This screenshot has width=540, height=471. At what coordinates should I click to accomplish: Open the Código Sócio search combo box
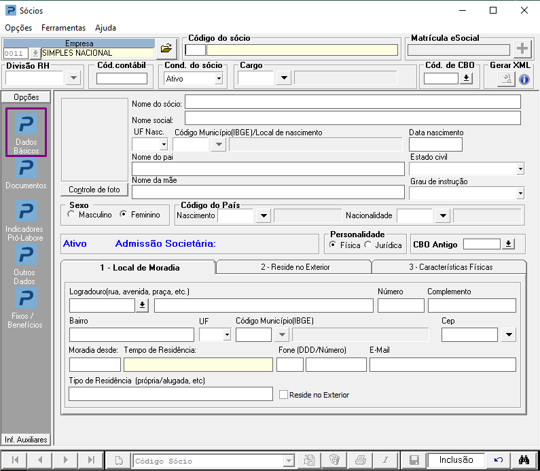pyautogui.click(x=213, y=461)
